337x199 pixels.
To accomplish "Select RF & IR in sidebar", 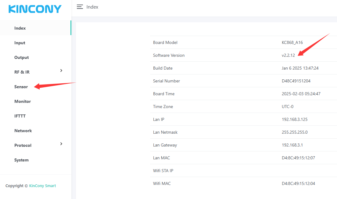I will click(22, 72).
